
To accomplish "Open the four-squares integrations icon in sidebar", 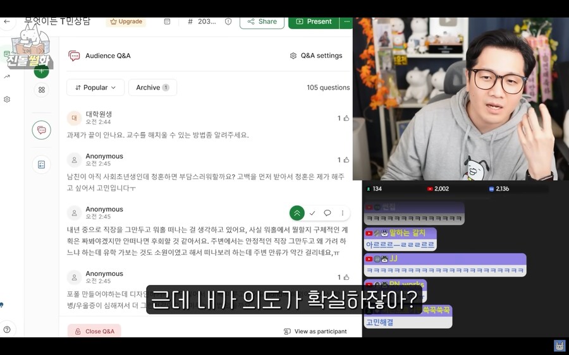I will tap(41, 90).
